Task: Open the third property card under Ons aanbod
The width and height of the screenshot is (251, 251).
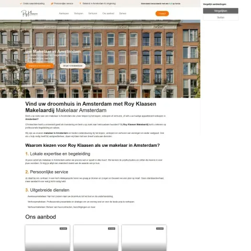Action: (144, 238)
